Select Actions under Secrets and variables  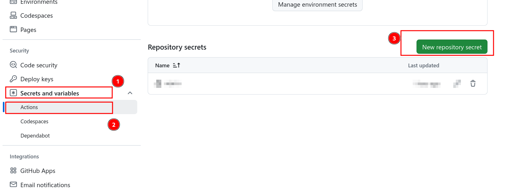click(x=29, y=107)
